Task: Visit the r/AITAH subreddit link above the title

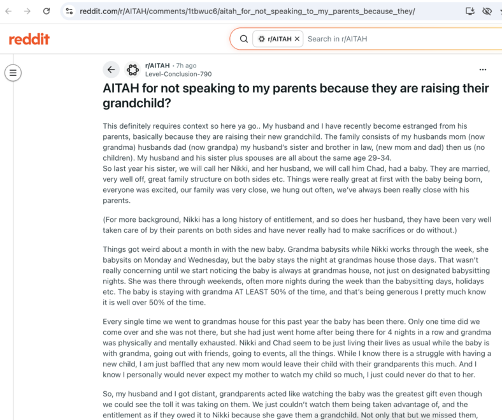Action: tap(157, 66)
